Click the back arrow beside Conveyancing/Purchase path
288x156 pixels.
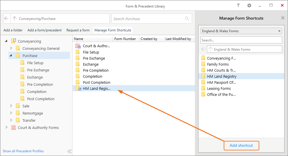[6, 18]
